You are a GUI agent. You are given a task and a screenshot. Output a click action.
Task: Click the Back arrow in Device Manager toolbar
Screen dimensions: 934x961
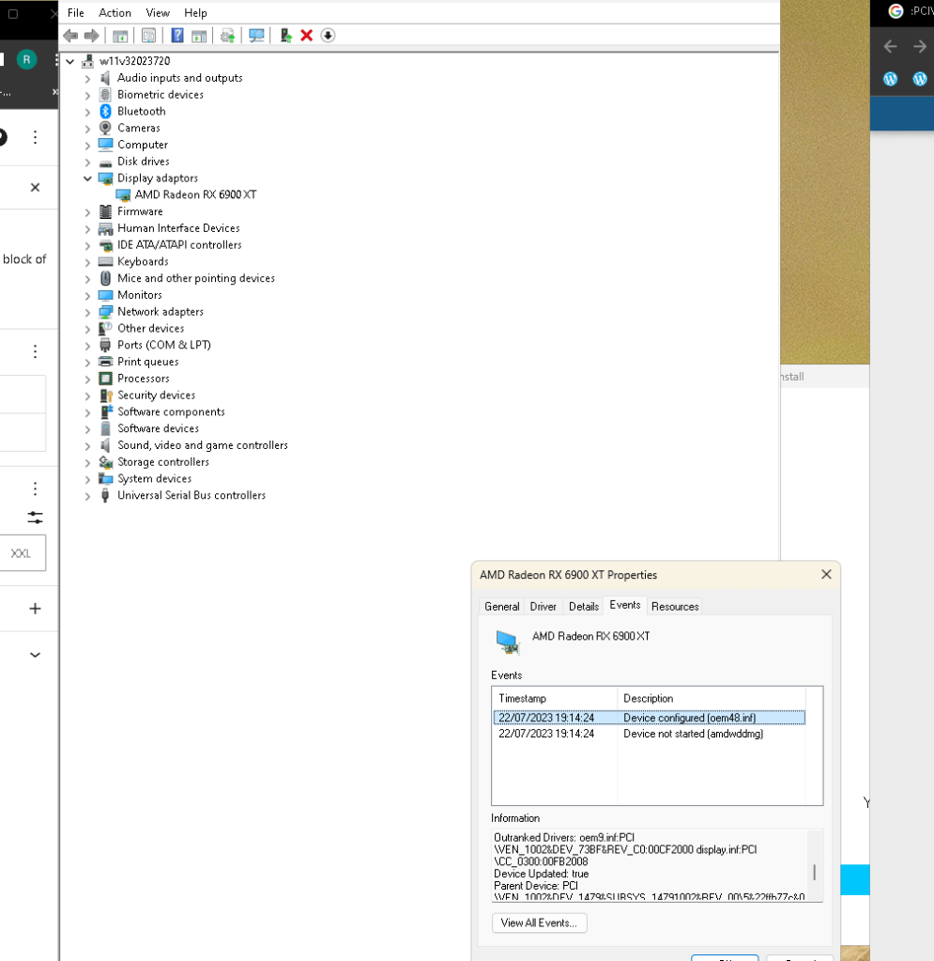coord(70,36)
